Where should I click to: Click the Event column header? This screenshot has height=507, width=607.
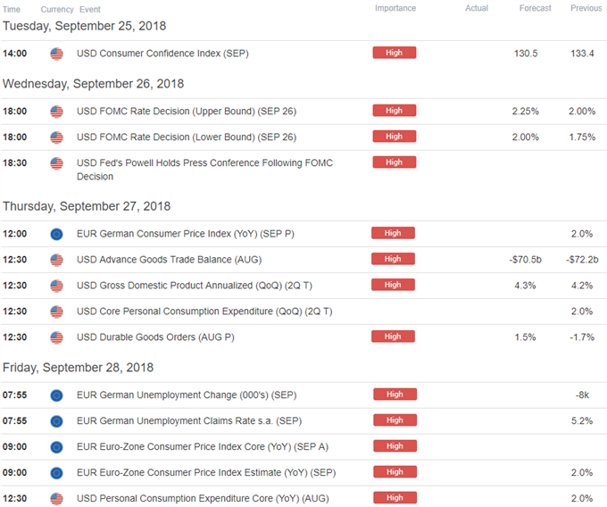90,9
